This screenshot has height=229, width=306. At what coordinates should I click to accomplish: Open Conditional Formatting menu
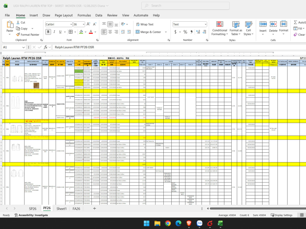click(x=220, y=28)
